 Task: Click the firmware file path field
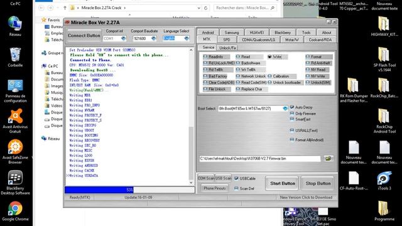click(260, 158)
